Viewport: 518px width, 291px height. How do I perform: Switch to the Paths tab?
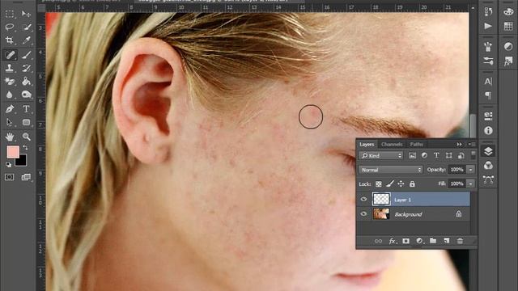pyautogui.click(x=416, y=144)
